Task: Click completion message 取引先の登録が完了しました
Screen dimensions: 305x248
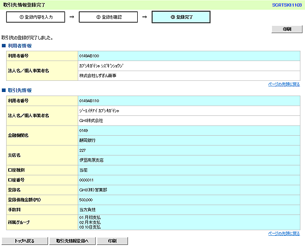Action: (27, 38)
